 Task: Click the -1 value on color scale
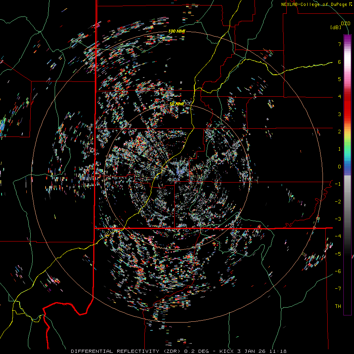pyautogui.click(x=338, y=184)
